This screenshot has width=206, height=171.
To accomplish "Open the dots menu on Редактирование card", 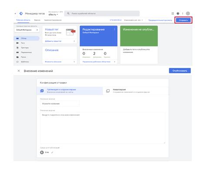I will [114, 29].
